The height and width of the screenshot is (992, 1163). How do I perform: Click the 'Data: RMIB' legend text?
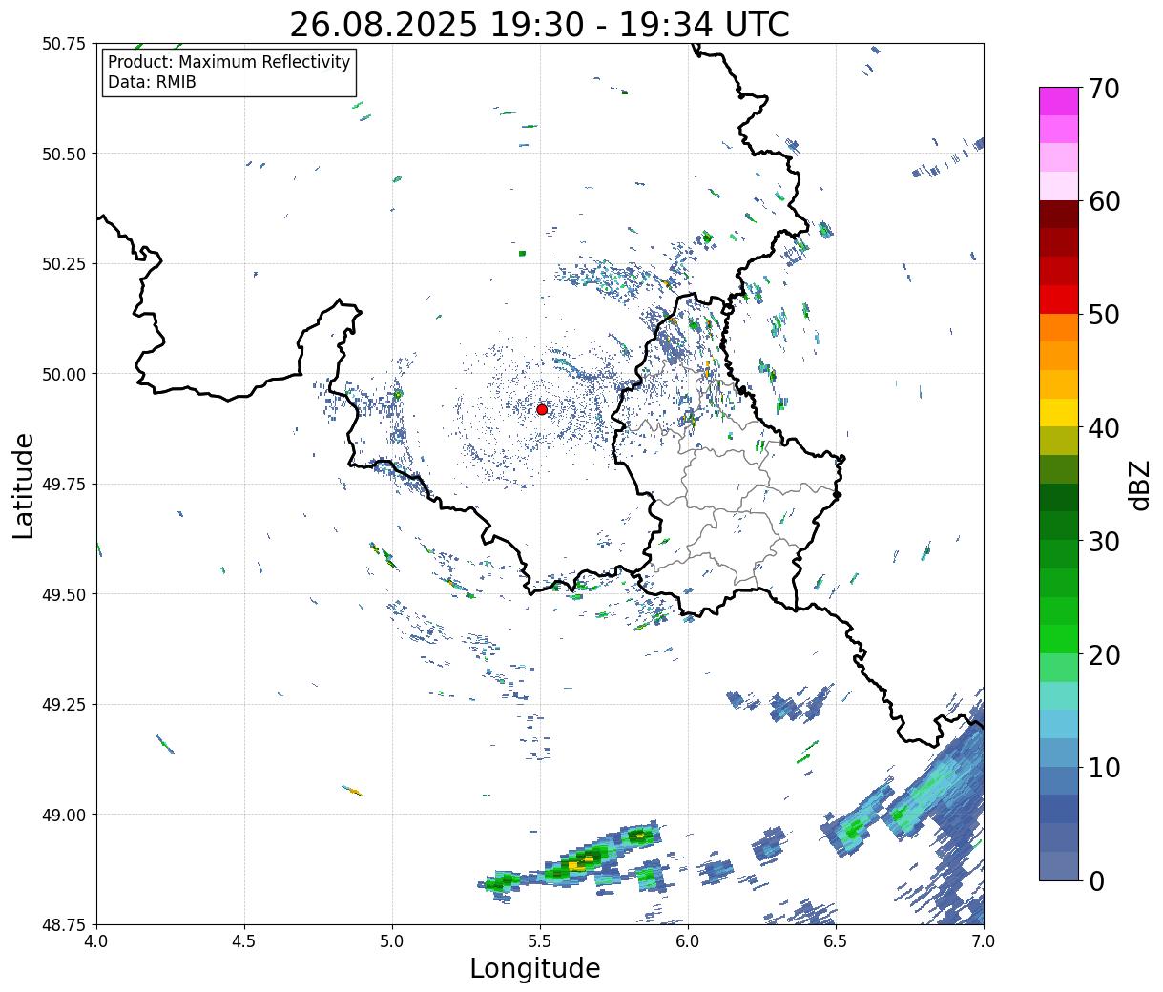point(152,83)
